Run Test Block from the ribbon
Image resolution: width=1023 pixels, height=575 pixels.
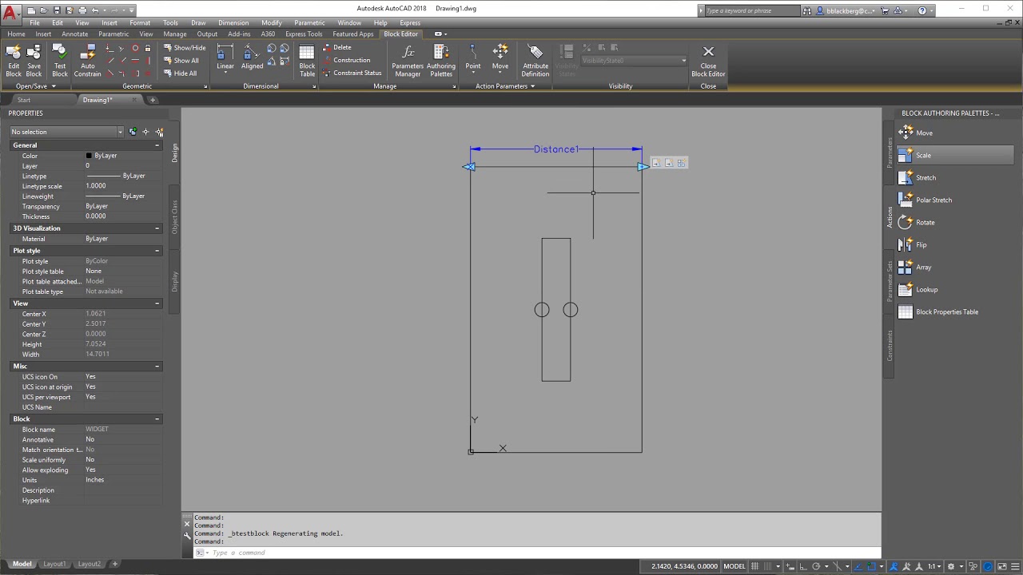(60, 60)
